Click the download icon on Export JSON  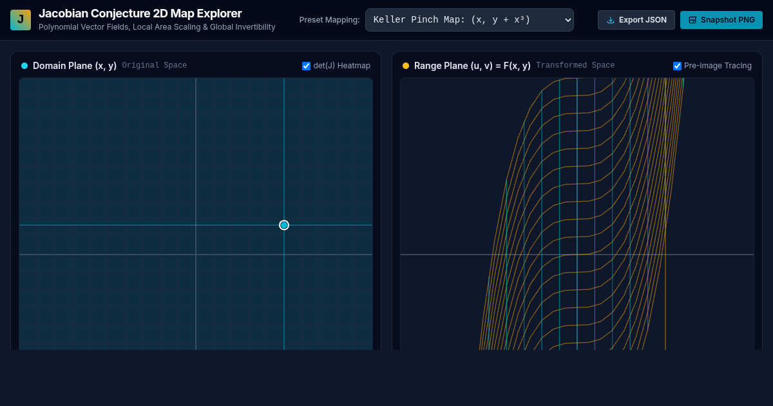pos(611,20)
